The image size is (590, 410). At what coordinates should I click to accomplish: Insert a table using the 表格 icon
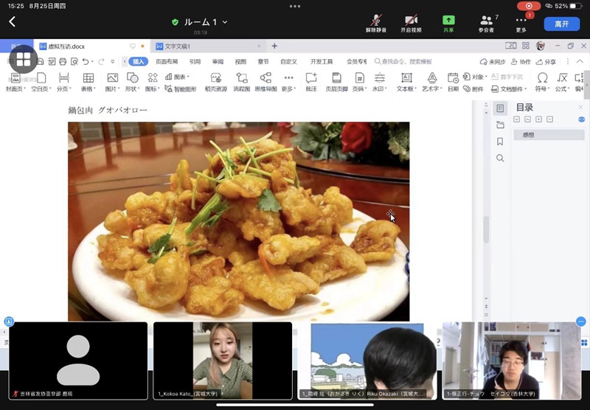click(x=88, y=81)
